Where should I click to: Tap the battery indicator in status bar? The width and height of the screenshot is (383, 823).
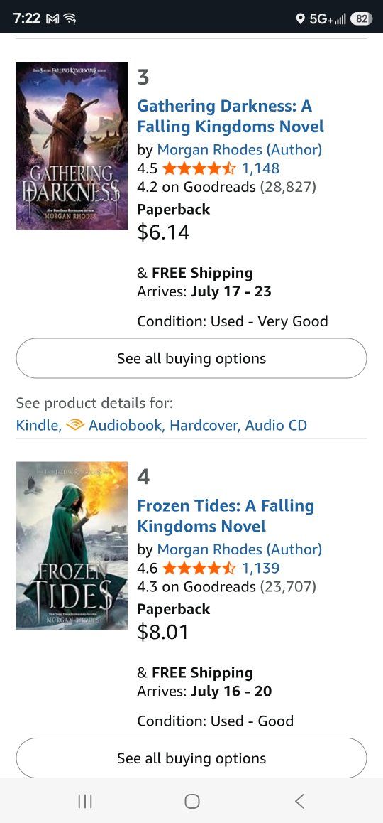pos(361,18)
